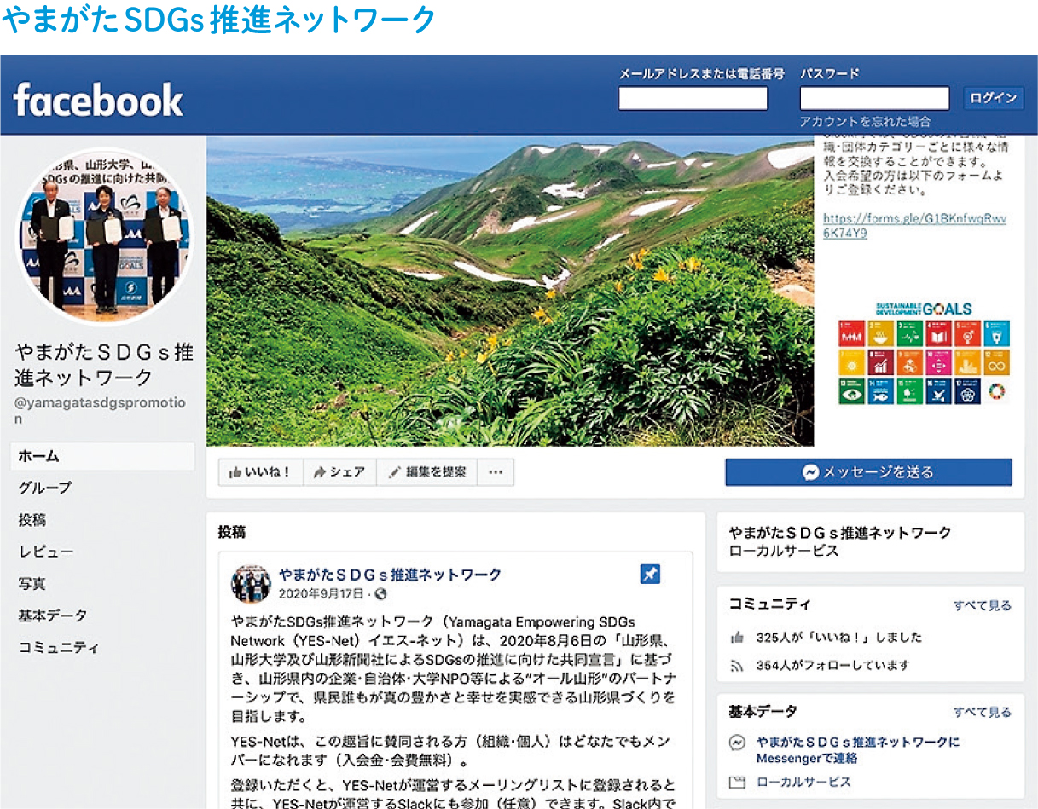Click the 354人がフォローしています text

(832, 666)
